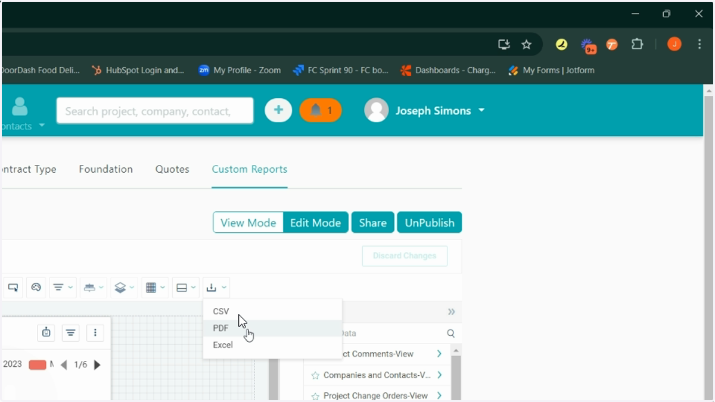Screen dimensions: 715x402
Task: Click the Joseph Simons avatar picture
Action: (x=377, y=110)
